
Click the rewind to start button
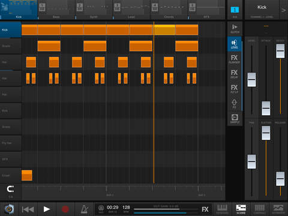28,209
